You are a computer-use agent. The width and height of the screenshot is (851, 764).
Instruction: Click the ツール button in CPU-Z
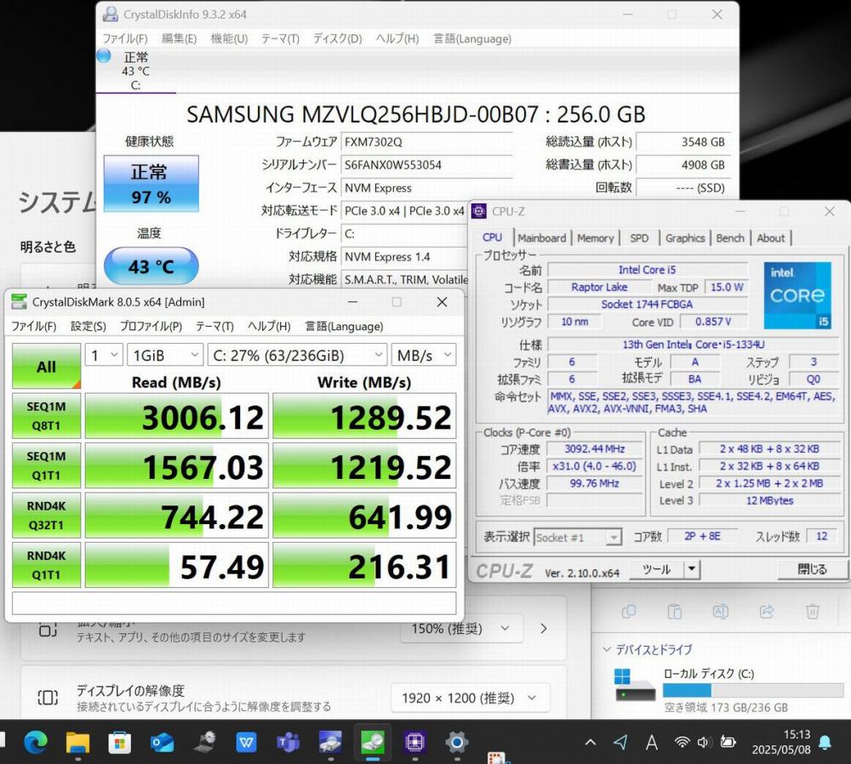coord(657,569)
